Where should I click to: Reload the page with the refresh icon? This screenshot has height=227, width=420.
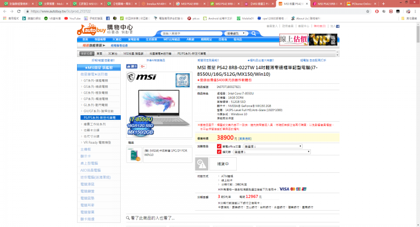click(19, 11)
